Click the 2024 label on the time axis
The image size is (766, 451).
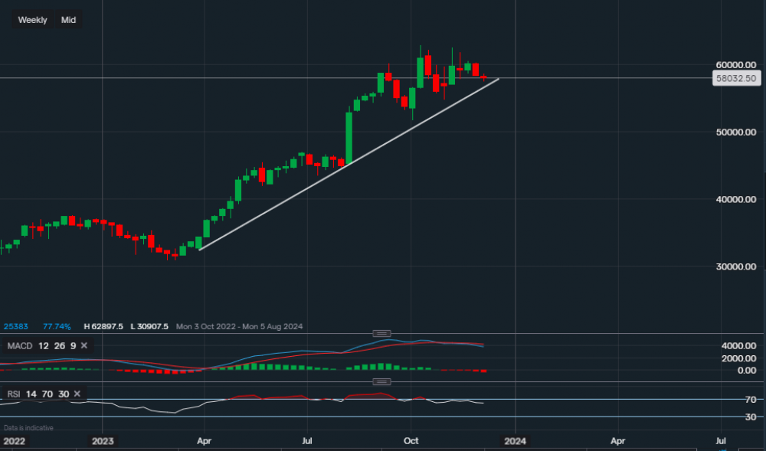pos(515,441)
